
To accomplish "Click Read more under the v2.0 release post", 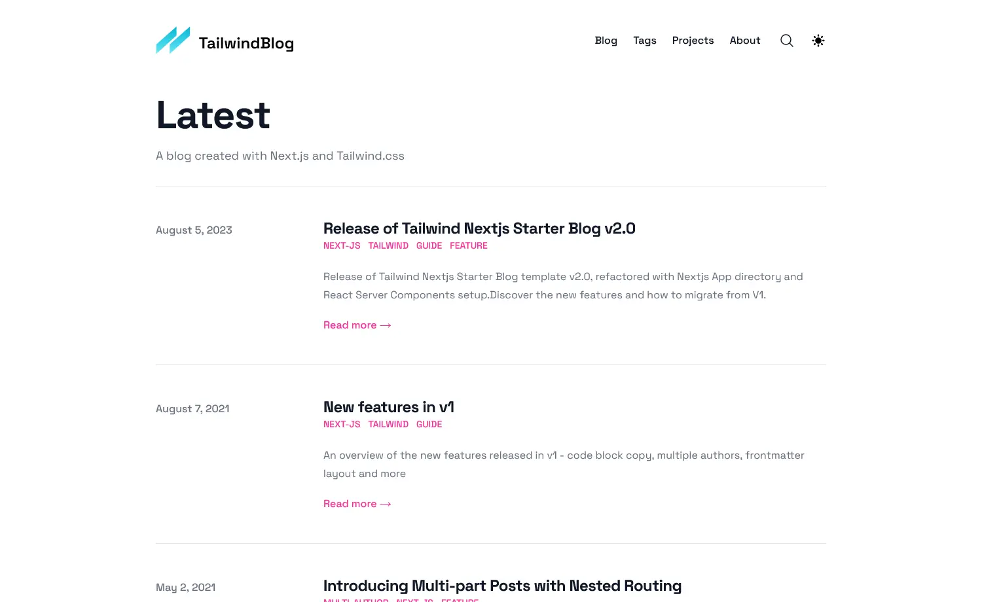I will pyautogui.click(x=357, y=325).
